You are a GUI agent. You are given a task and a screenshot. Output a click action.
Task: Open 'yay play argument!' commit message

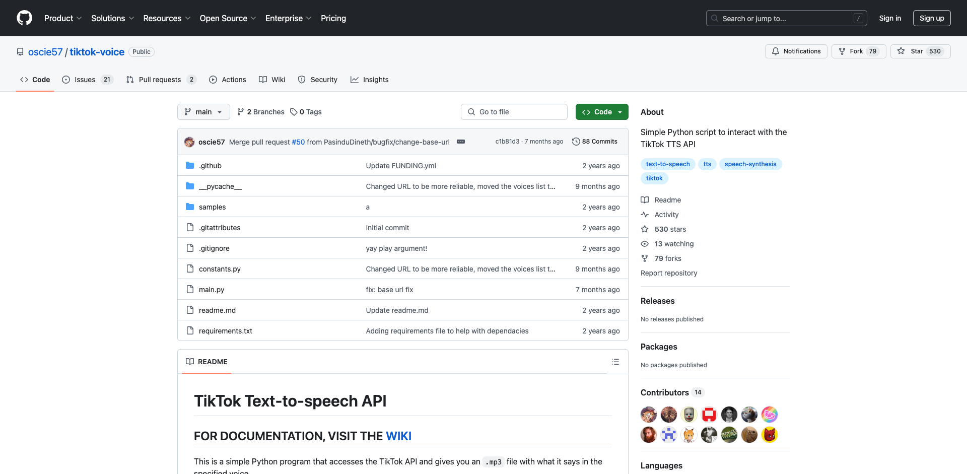[396, 248]
